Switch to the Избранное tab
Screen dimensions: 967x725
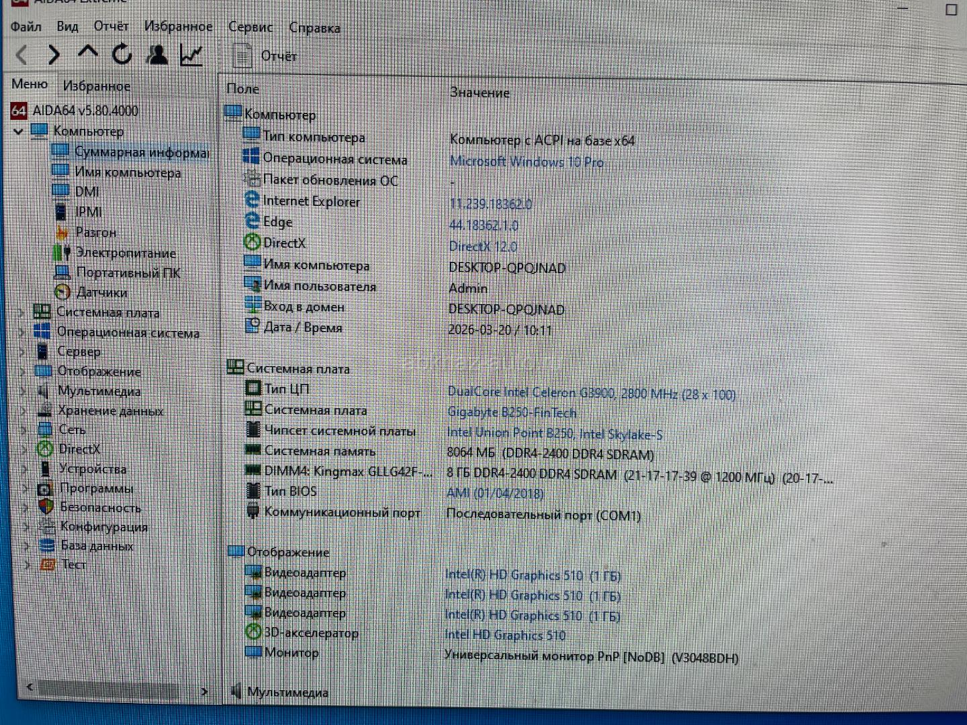click(x=97, y=86)
